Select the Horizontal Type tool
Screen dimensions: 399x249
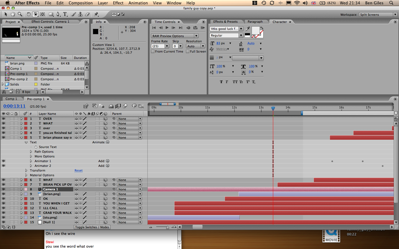coord(65,14)
